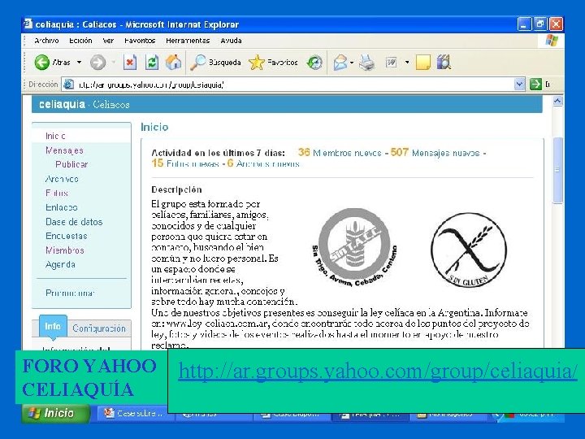
Task: Open the Enlaces sidebar link
Action: pyautogui.click(x=62, y=207)
